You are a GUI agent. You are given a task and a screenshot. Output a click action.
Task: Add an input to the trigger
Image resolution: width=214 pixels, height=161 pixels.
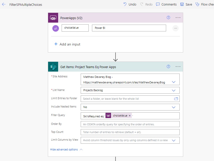[x=67, y=44]
